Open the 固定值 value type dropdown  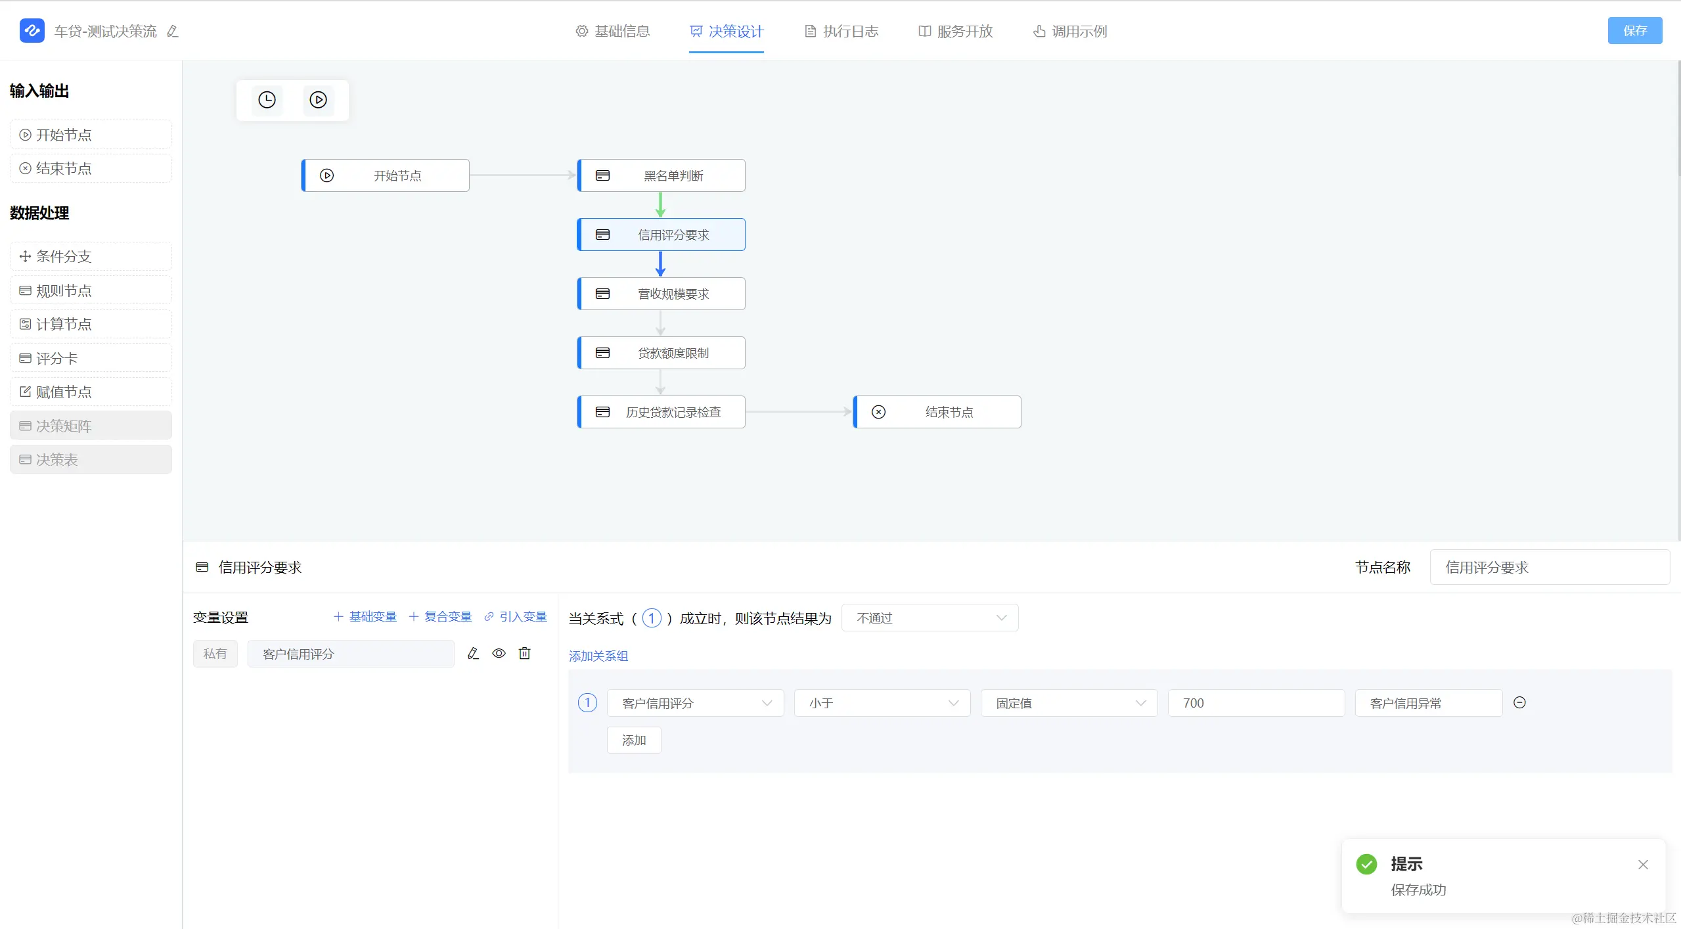pos(1069,703)
